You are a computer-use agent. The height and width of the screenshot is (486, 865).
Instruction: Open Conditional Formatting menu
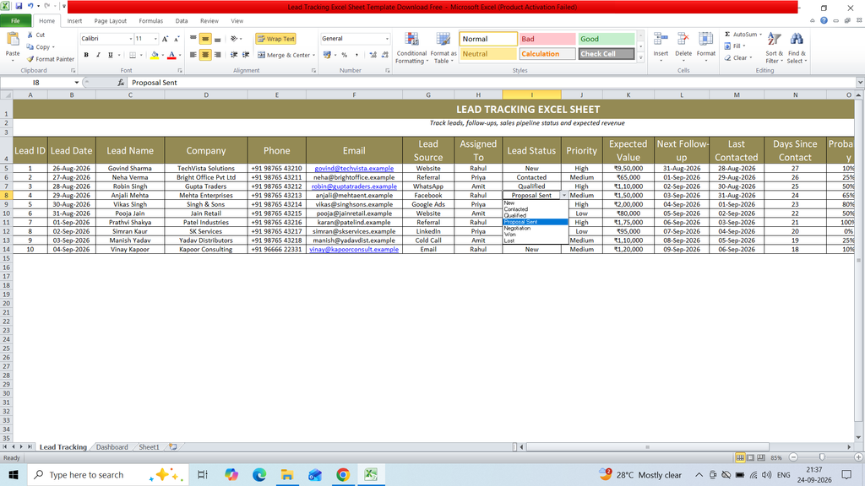(411, 48)
